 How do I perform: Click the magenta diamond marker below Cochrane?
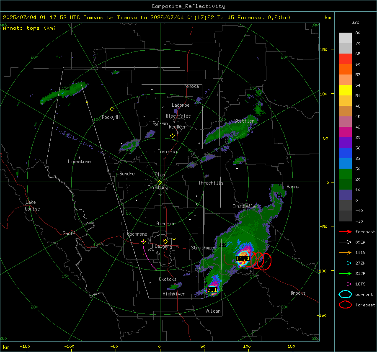(143, 242)
